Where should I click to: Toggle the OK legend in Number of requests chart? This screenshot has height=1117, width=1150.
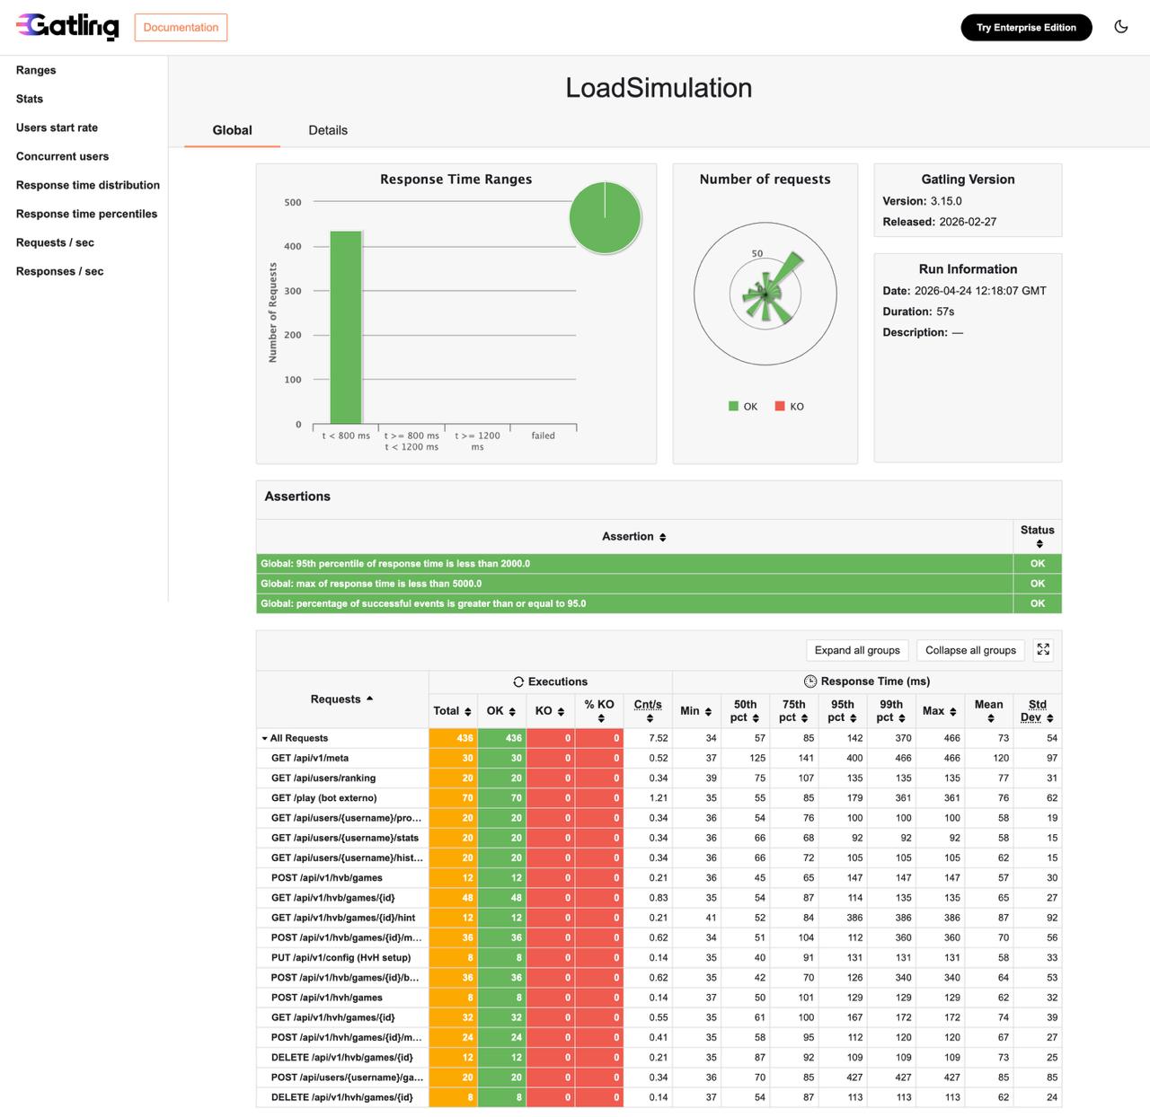click(741, 406)
